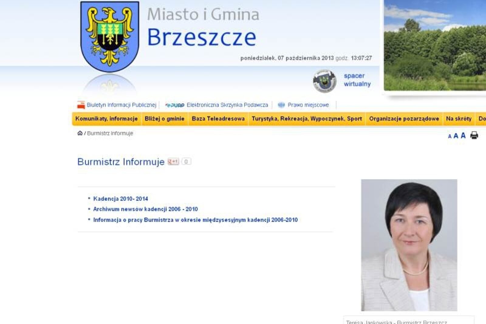Select the medium font size A

click(x=456, y=136)
